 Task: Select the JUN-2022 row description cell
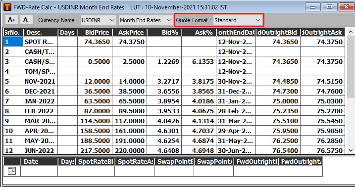[40, 150]
